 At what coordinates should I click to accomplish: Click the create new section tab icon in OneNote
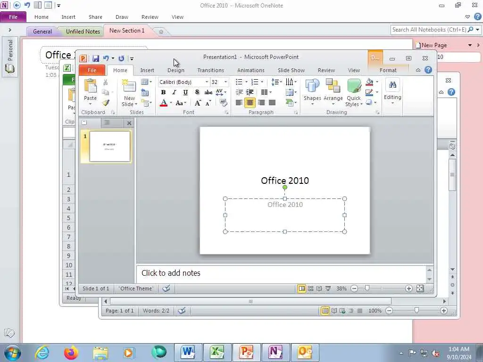click(161, 32)
